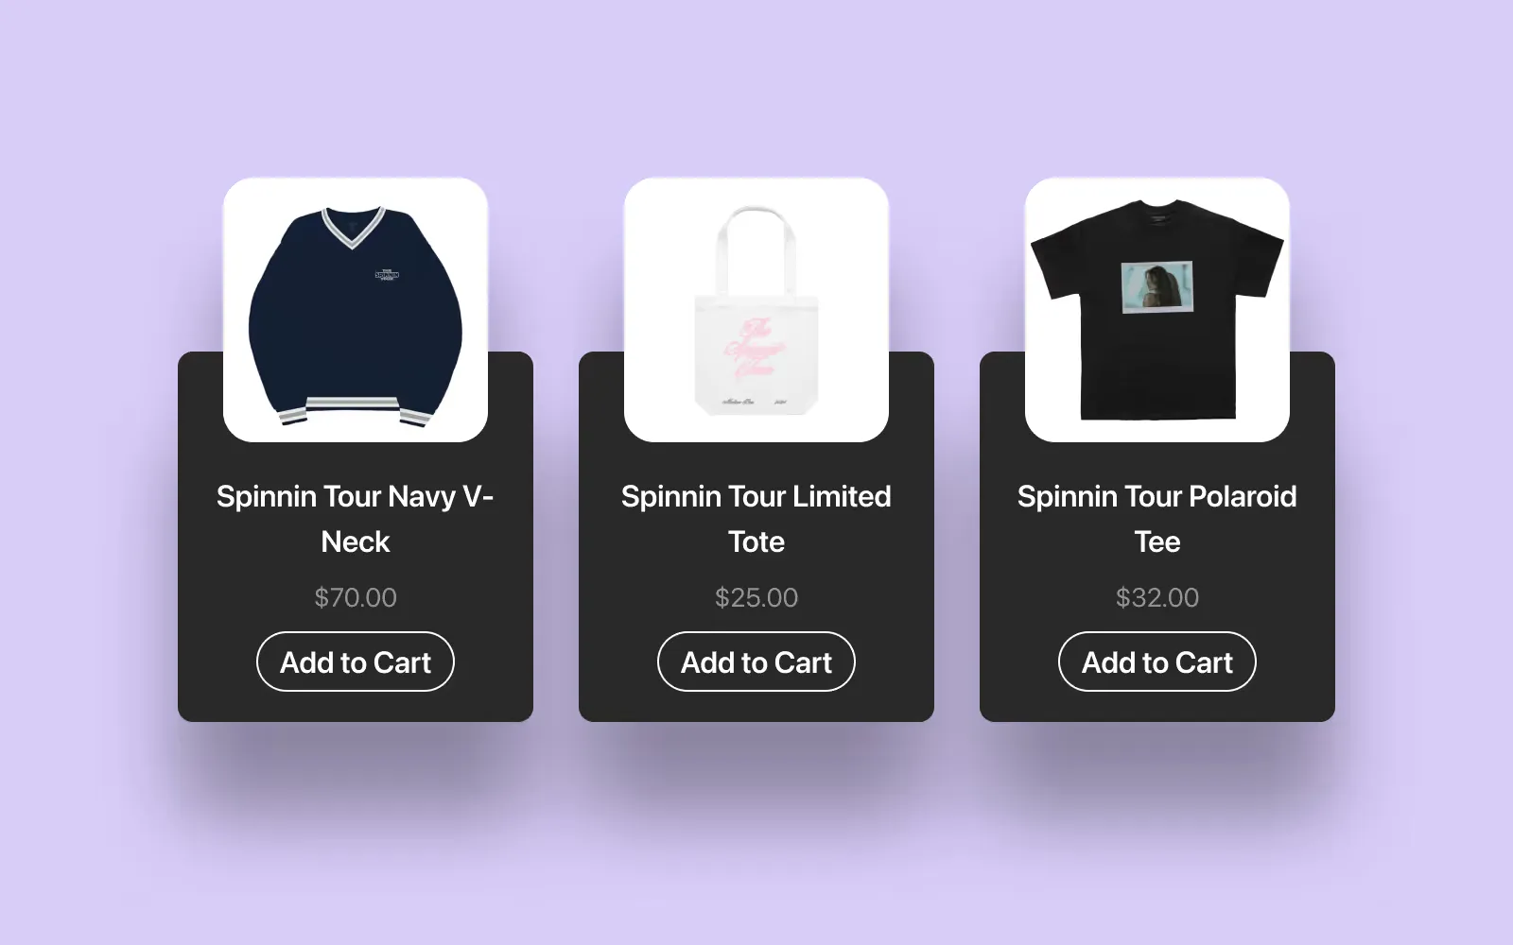The width and height of the screenshot is (1513, 945).
Task: Click the Spinnin Tour Polaroid Tee title
Action: click(x=1157, y=519)
